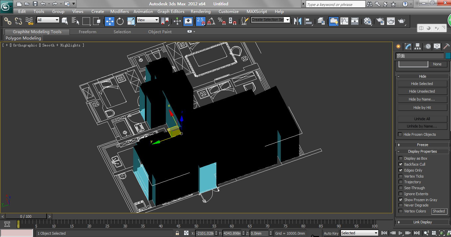
Task: Switch to the Create panel starburst icon
Action: click(398, 46)
